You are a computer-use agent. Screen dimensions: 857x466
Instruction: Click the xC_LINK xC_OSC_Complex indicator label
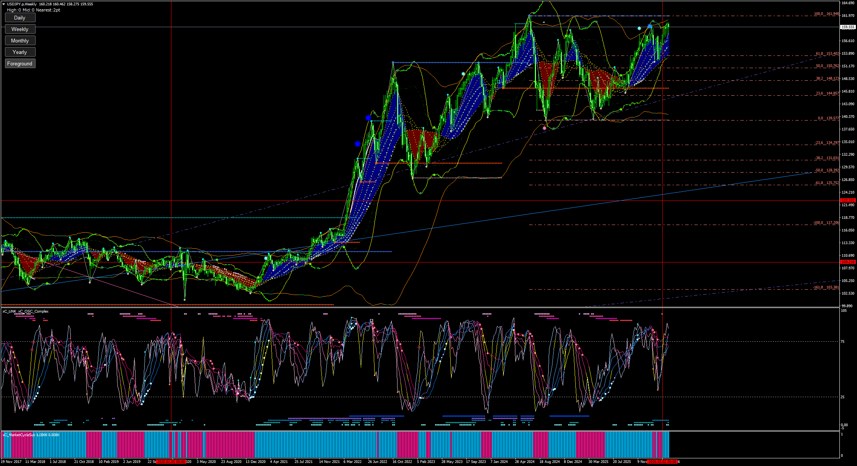[x=26, y=311]
